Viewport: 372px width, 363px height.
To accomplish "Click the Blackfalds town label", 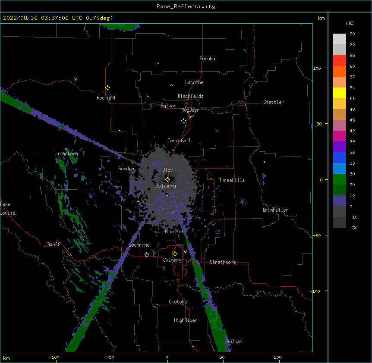I will 190,96.
